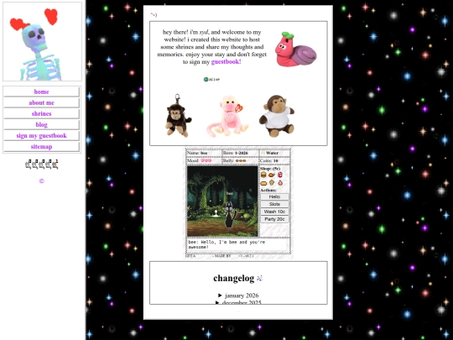
Task: Buy the red soda can item
Action: (x=280, y=175)
